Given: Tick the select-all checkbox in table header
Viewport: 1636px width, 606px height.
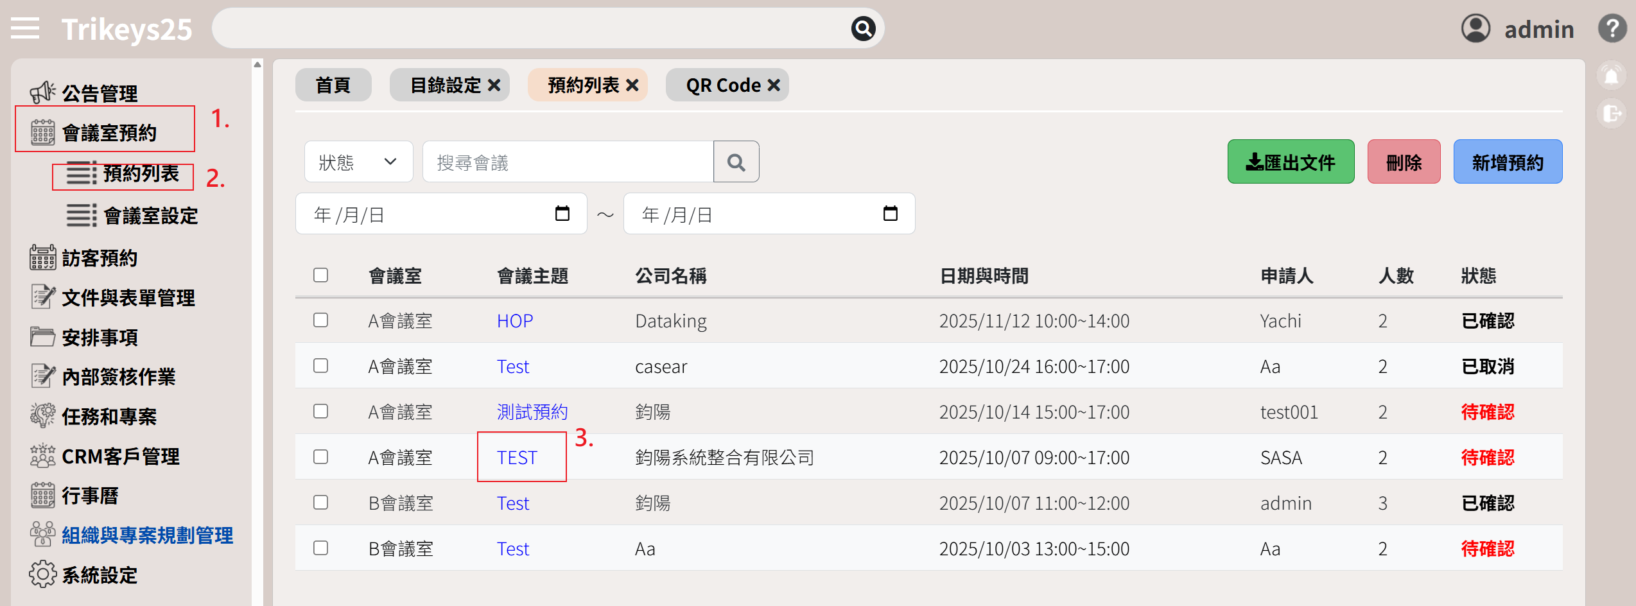Looking at the screenshot, I should 320,275.
